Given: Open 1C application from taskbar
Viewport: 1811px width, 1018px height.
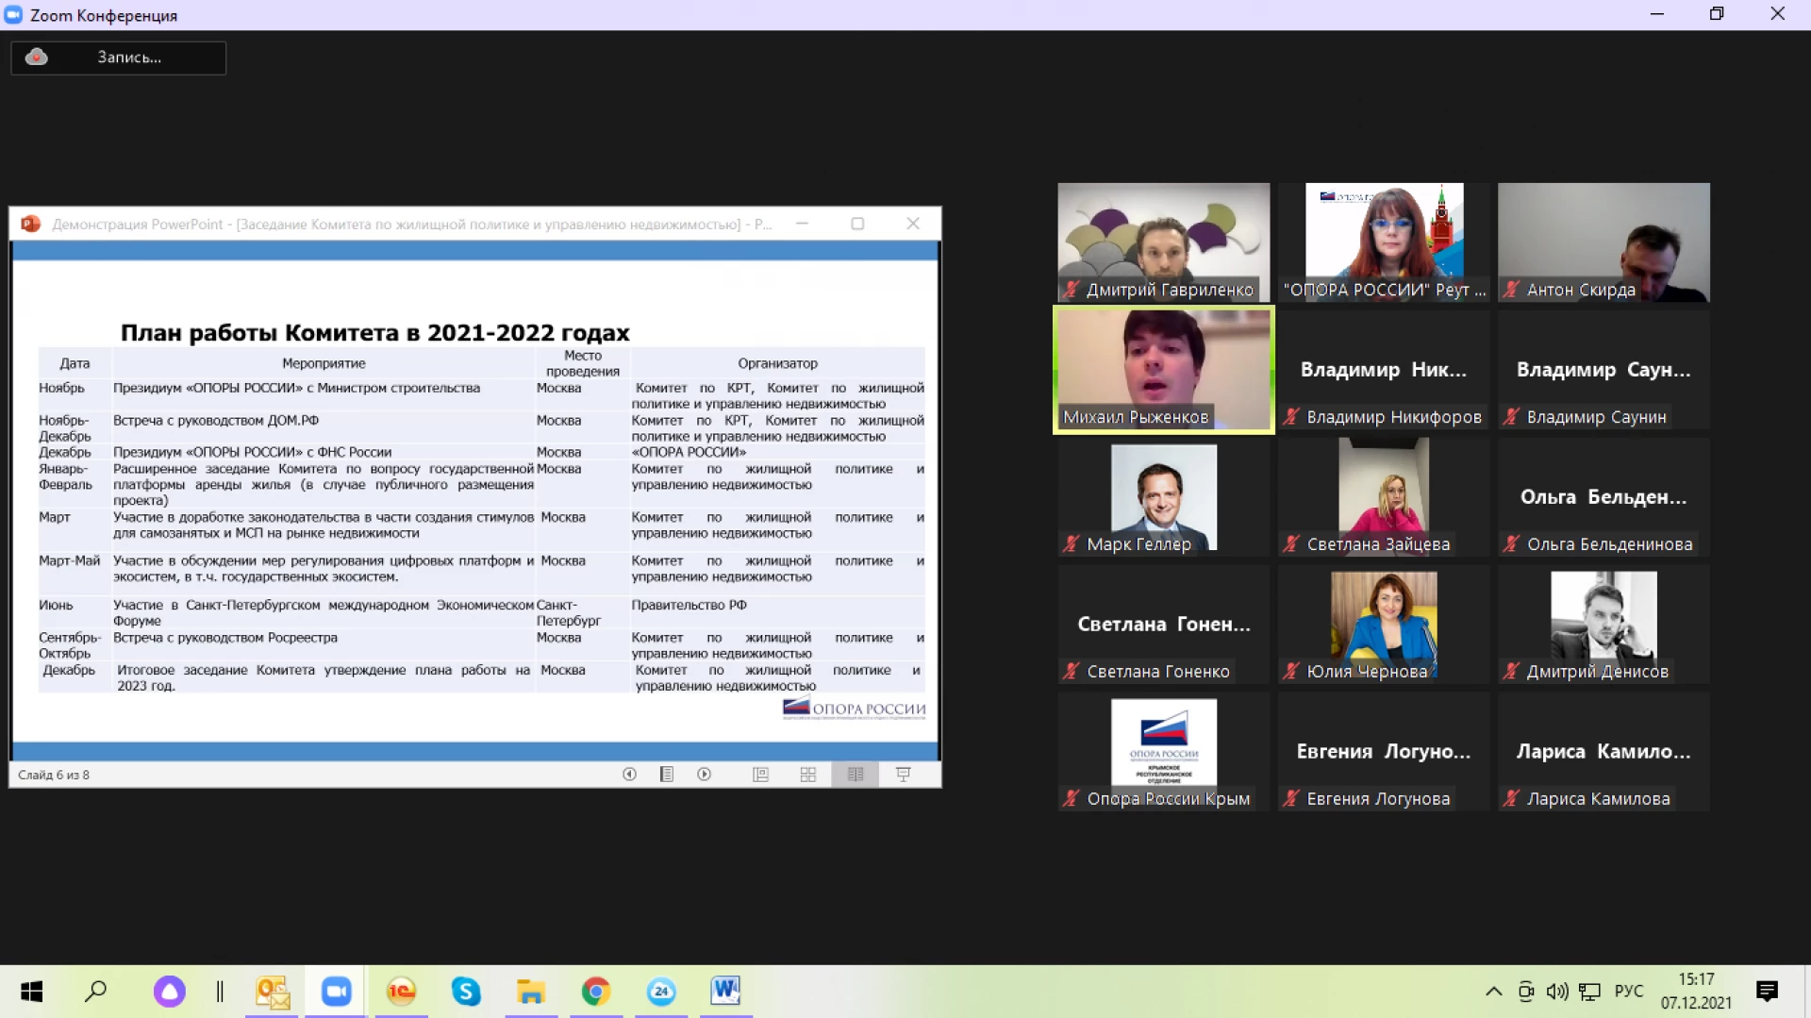Looking at the screenshot, I should [x=401, y=992].
